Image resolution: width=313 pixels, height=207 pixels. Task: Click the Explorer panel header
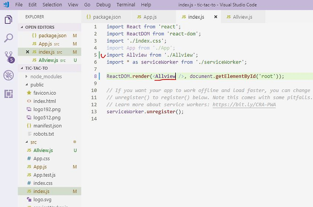(x=35, y=17)
